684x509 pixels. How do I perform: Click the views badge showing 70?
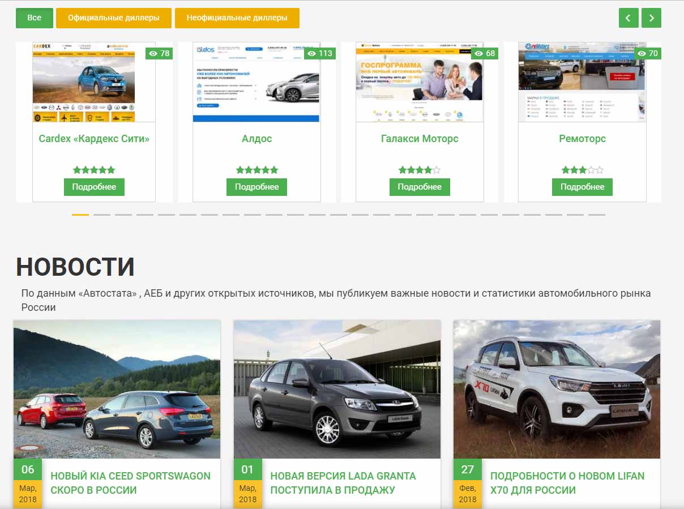pyautogui.click(x=648, y=53)
